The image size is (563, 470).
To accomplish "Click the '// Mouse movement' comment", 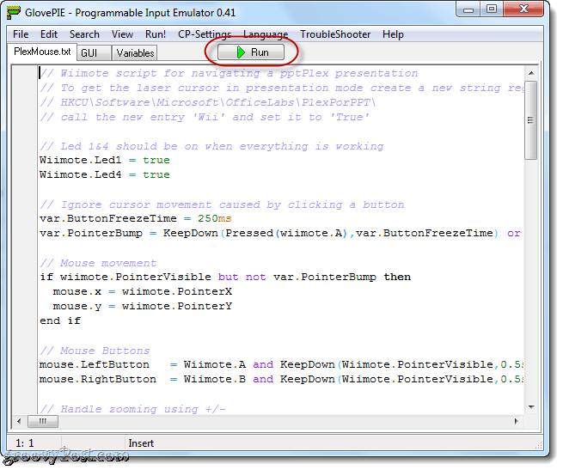I will pos(98,263).
